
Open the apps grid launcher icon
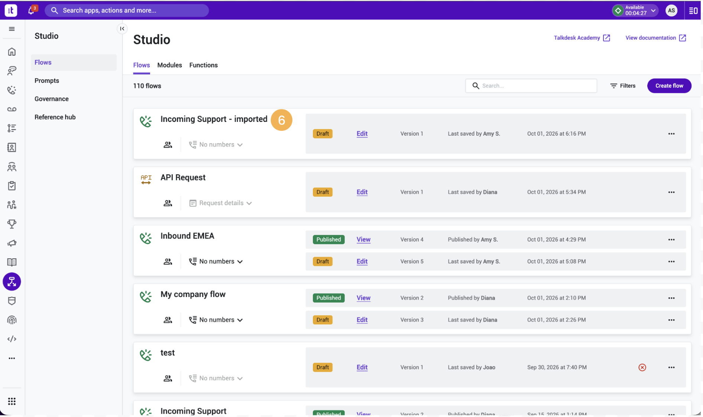[x=12, y=401]
